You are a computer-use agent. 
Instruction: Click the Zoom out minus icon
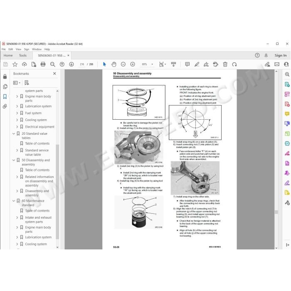(123, 64)
